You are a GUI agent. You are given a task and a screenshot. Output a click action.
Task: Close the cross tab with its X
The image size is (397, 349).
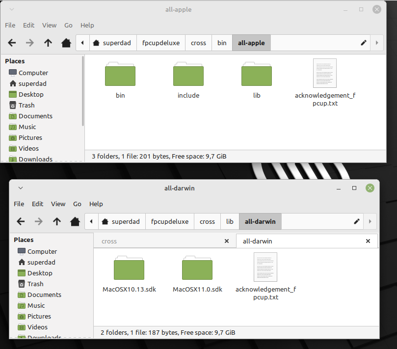[x=226, y=241]
